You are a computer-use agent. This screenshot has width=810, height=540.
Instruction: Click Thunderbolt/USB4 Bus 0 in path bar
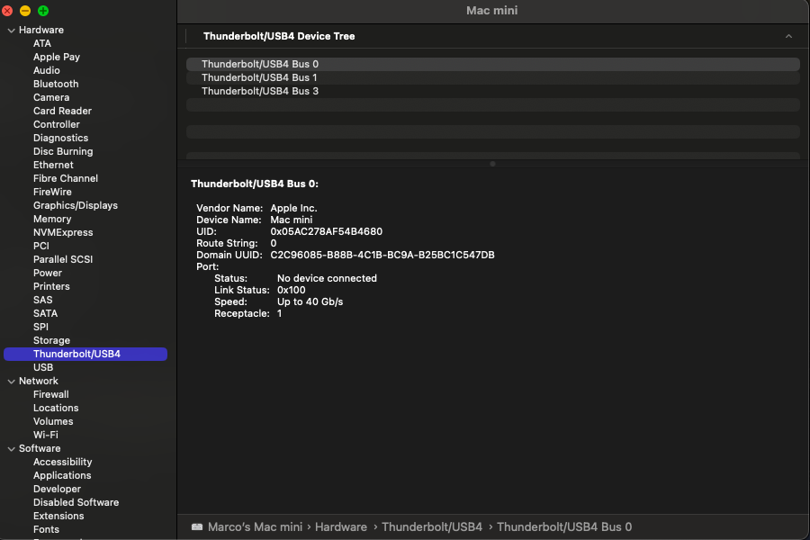(564, 527)
